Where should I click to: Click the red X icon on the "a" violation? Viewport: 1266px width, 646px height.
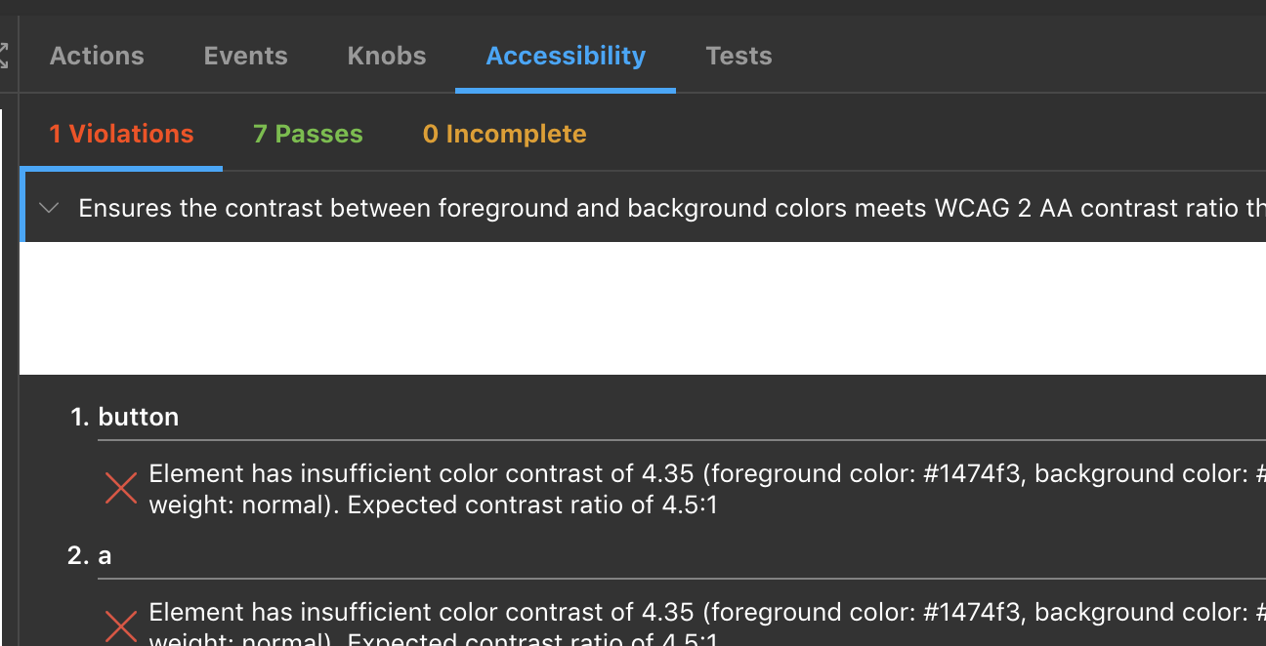[x=120, y=626]
